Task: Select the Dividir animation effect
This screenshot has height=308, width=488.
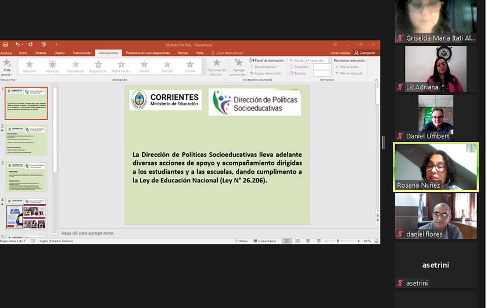Action: (x=144, y=66)
